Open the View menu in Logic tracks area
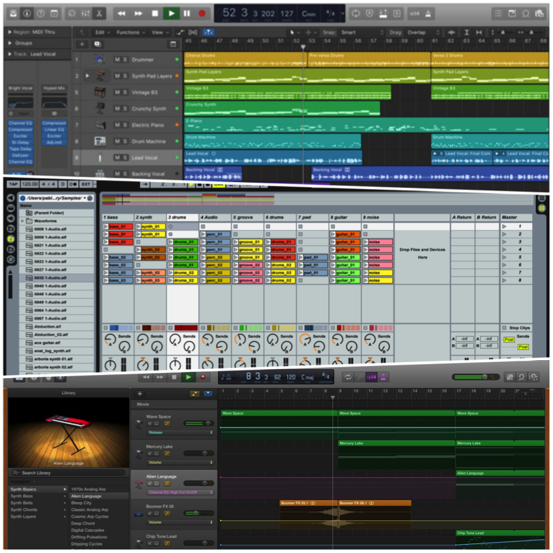The width and height of the screenshot is (553, 553). coord(160,33)
